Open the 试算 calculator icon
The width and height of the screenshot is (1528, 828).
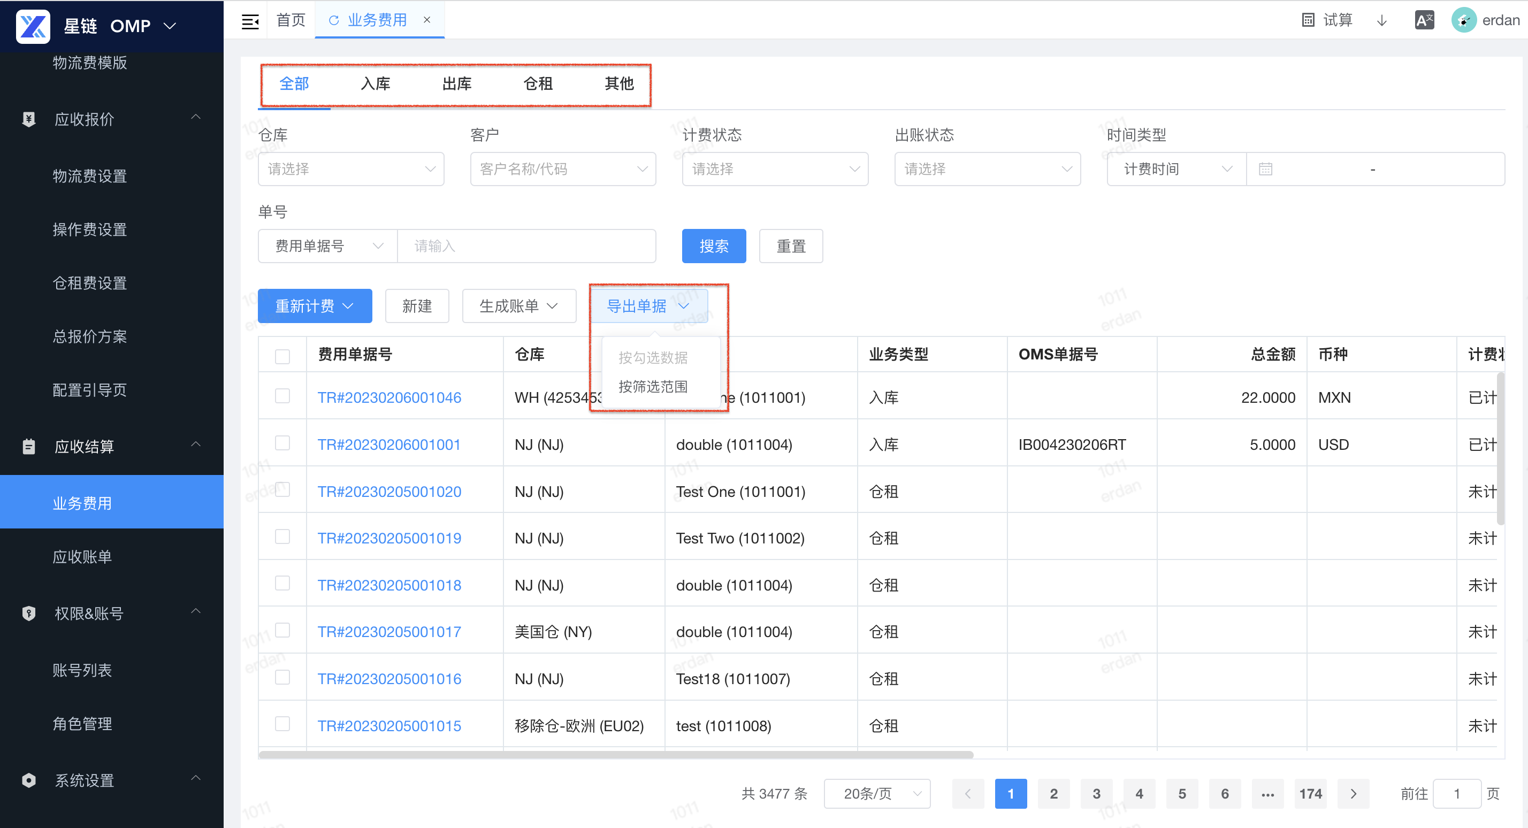[1308, 20]
